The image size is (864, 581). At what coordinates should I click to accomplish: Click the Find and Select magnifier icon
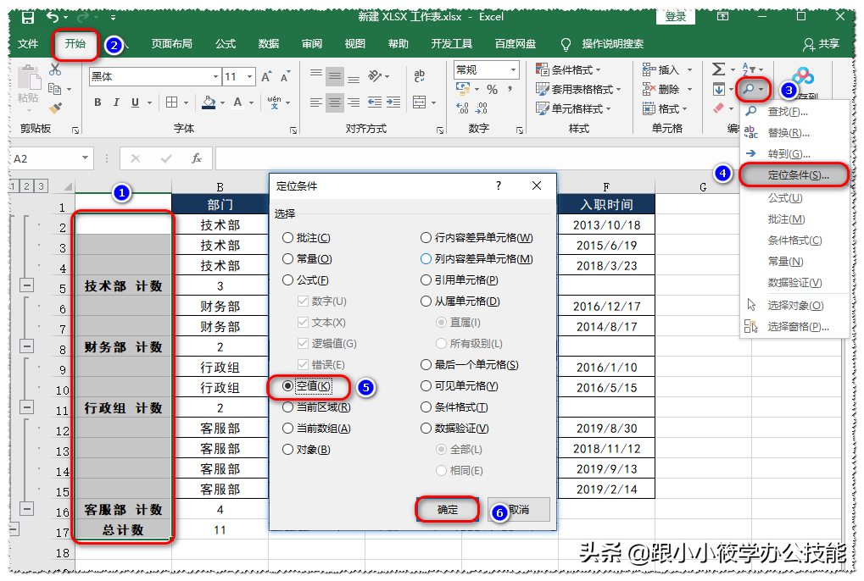[749, 89]
